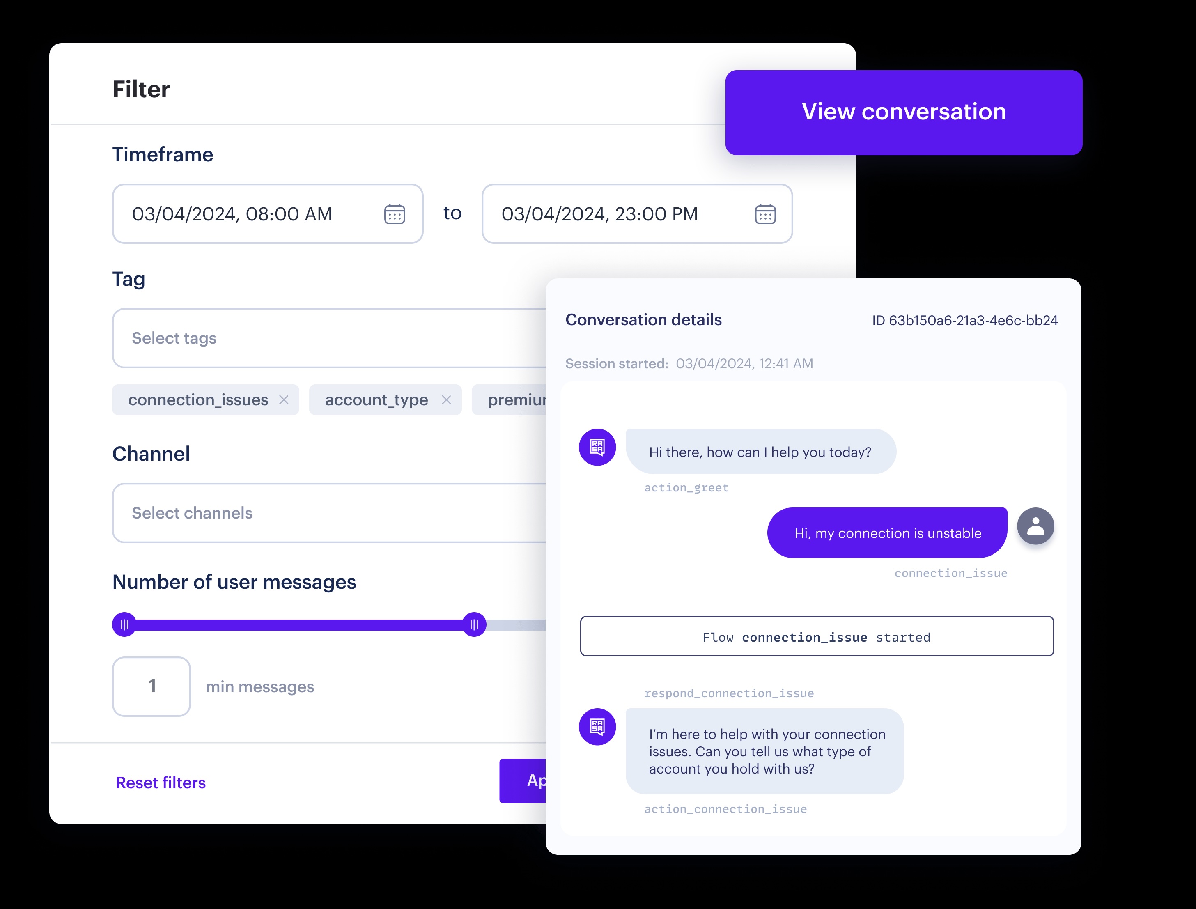This screenshot has height=909, width=1196.
Task: Open the end date calendar picker icon
Action: tap(765, 214)
